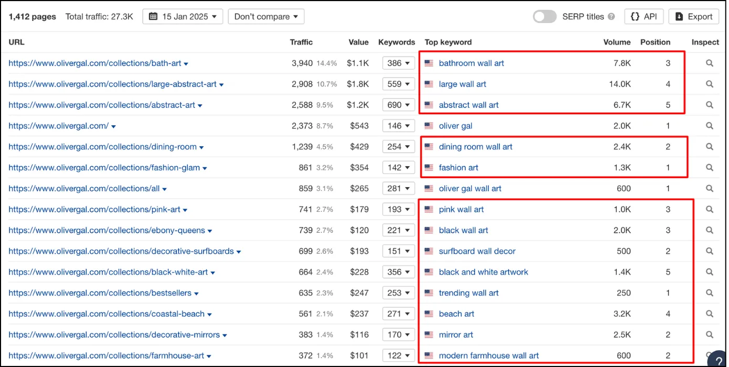Image resolution: width=729 pixels, height=367 pixels.
Task: Expand arrow next to bath-art URL
Action: (186, 64)
